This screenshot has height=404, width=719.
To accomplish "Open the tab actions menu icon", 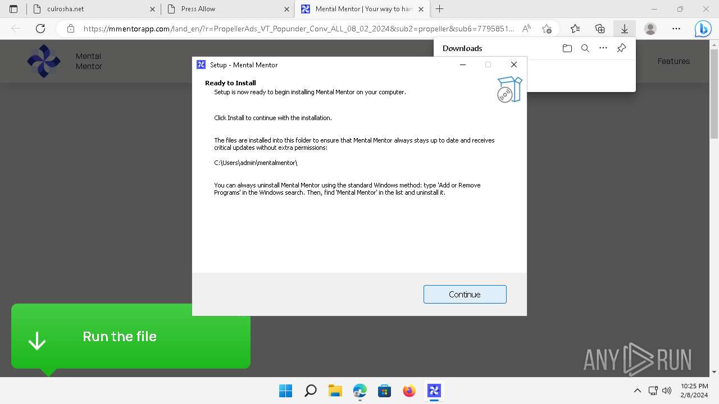I will click(13, 9).
